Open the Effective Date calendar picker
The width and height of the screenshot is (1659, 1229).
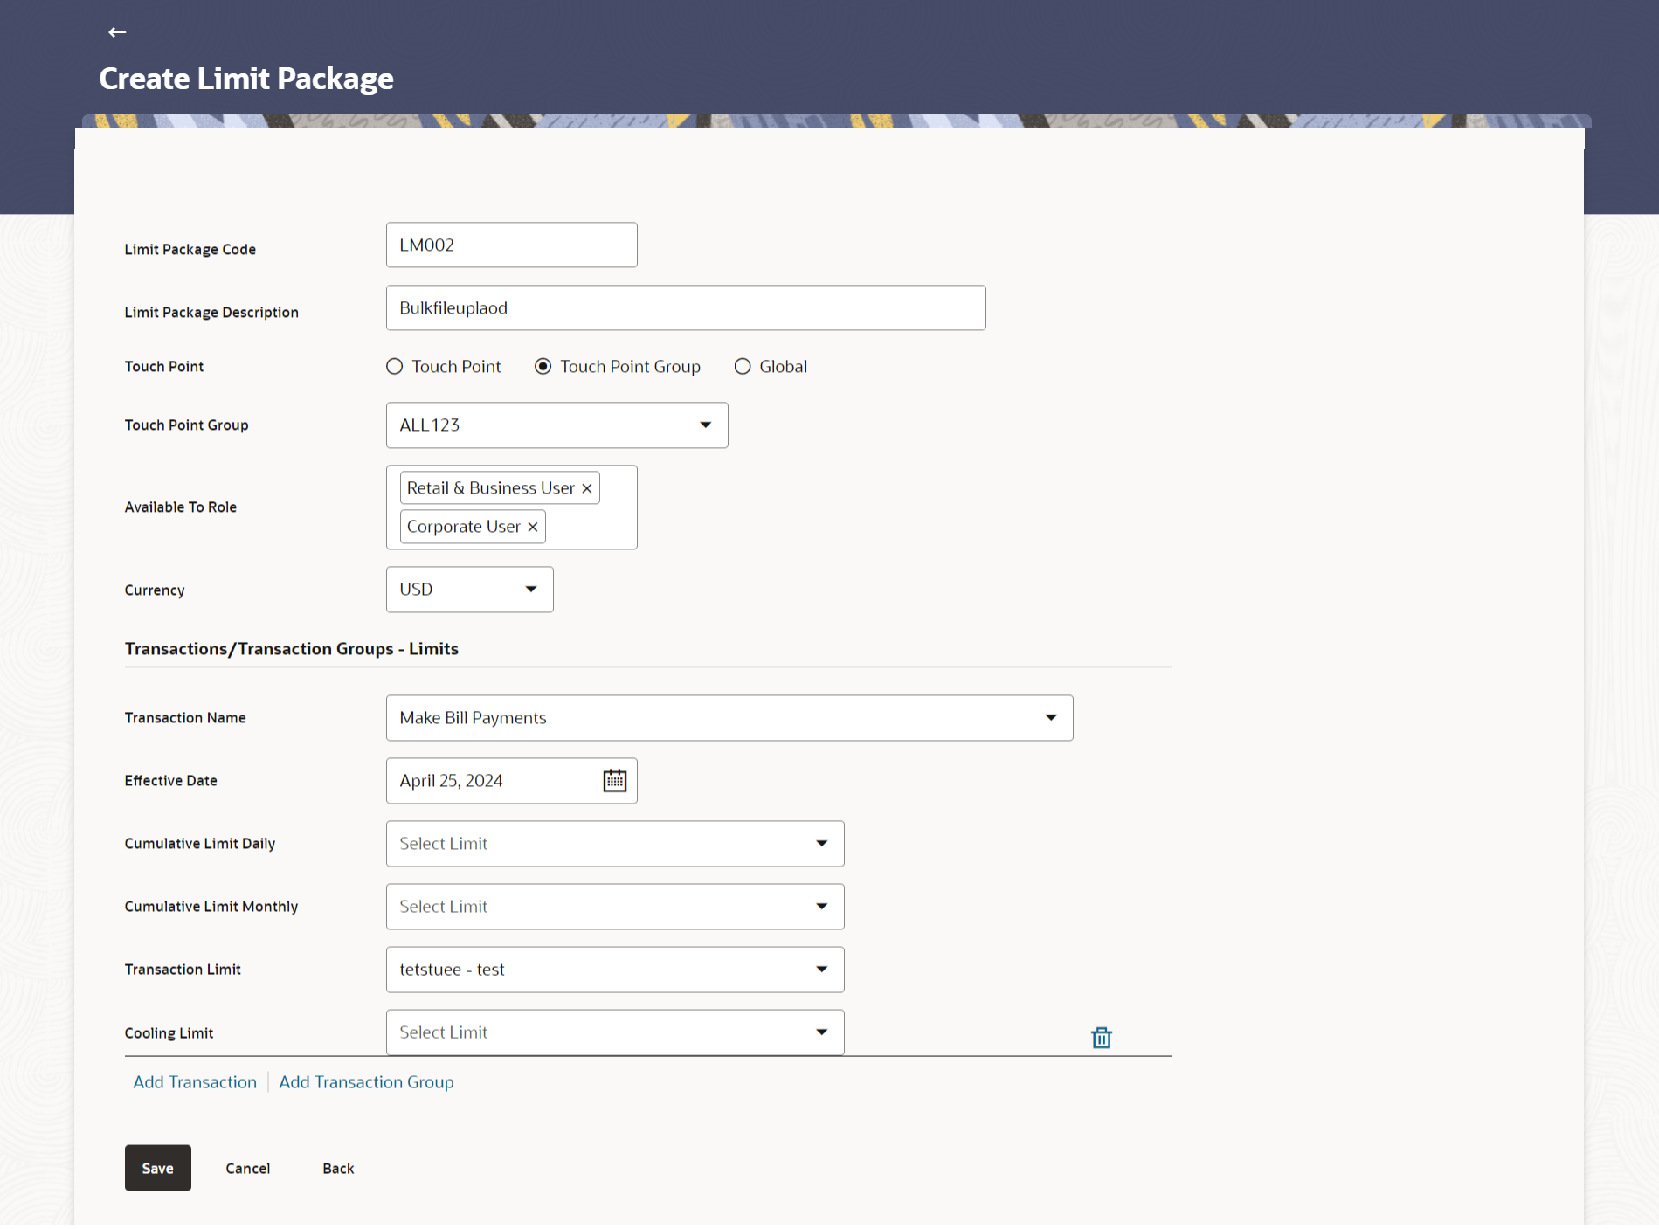[615, 780]
